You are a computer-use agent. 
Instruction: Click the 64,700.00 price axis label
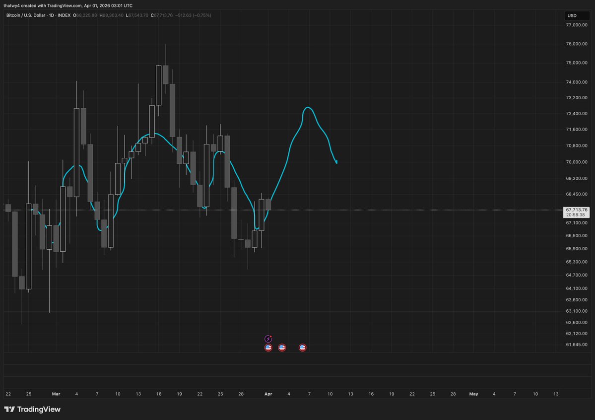[x=577, y=275]
